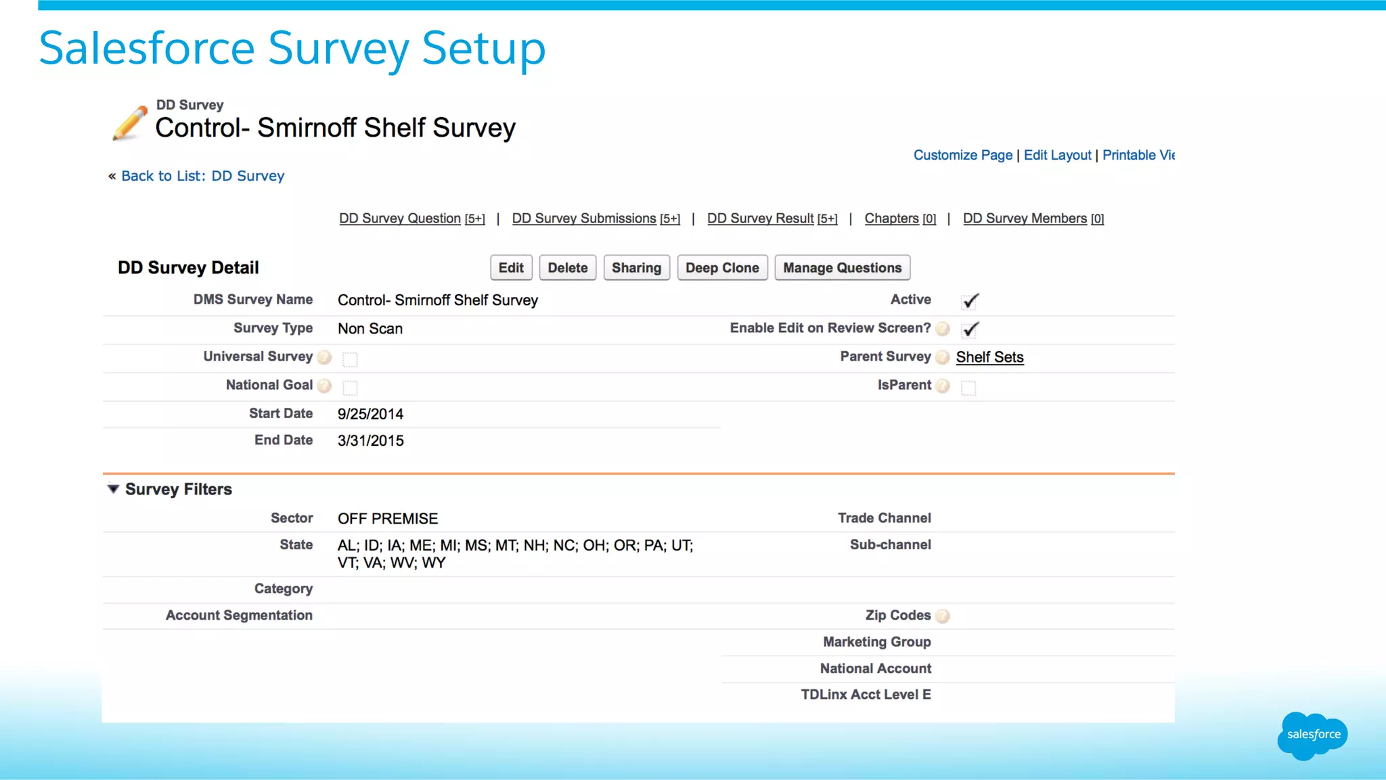Jump to DD Survey Members list
The height and width of the screenshot is (780, 1386).
coord(1033,219)
